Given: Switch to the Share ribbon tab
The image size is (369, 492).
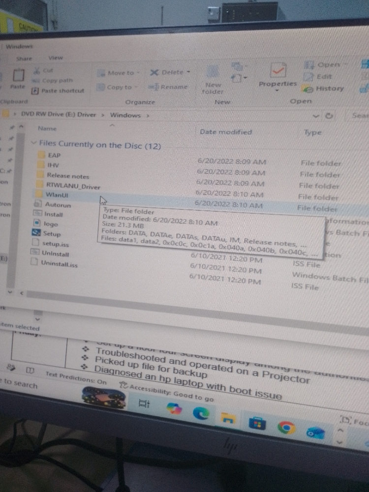Looking at the screenshot, I should pos(24,59).
